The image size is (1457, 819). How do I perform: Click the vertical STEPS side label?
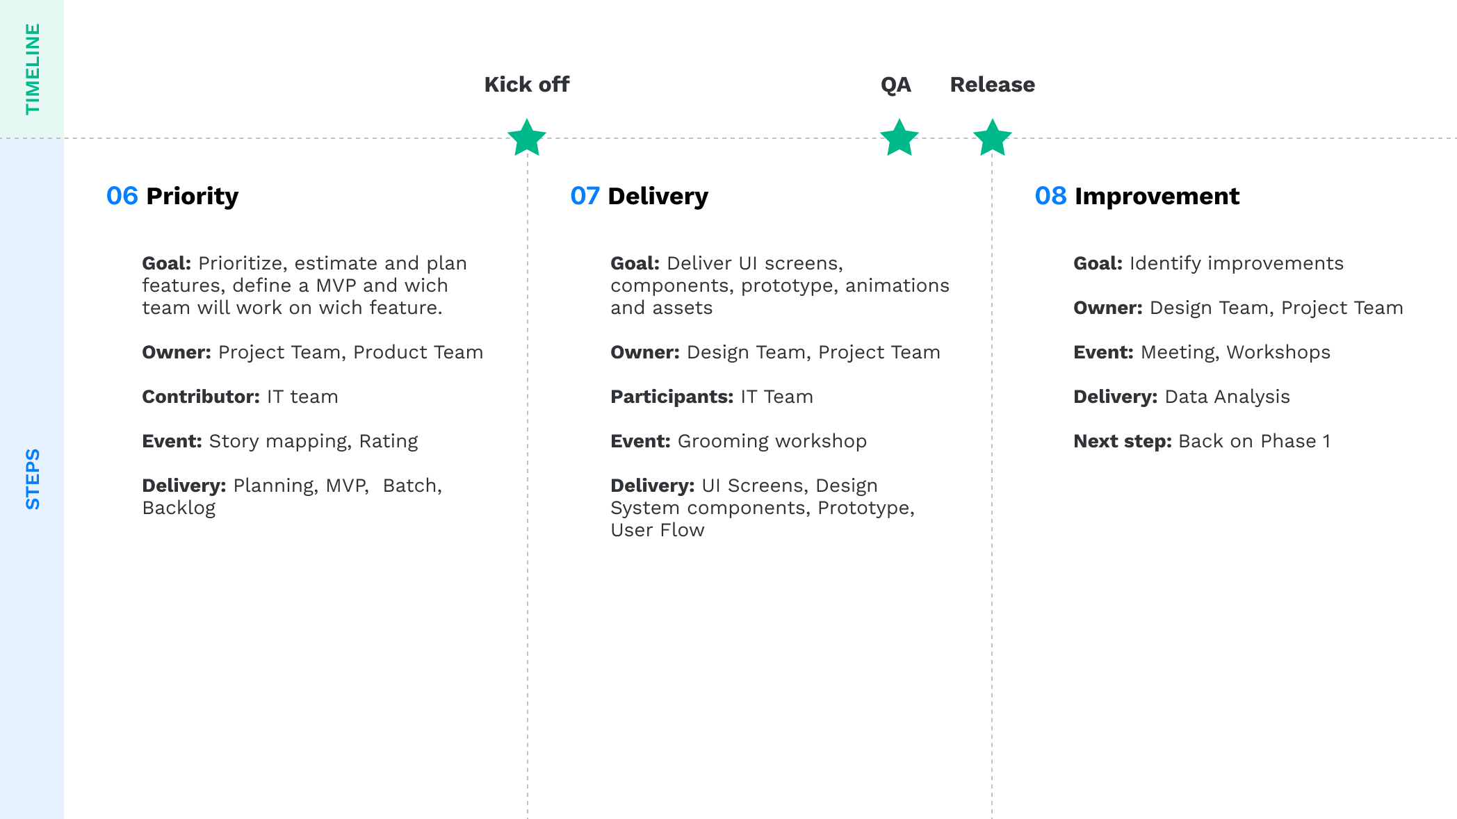32,479
